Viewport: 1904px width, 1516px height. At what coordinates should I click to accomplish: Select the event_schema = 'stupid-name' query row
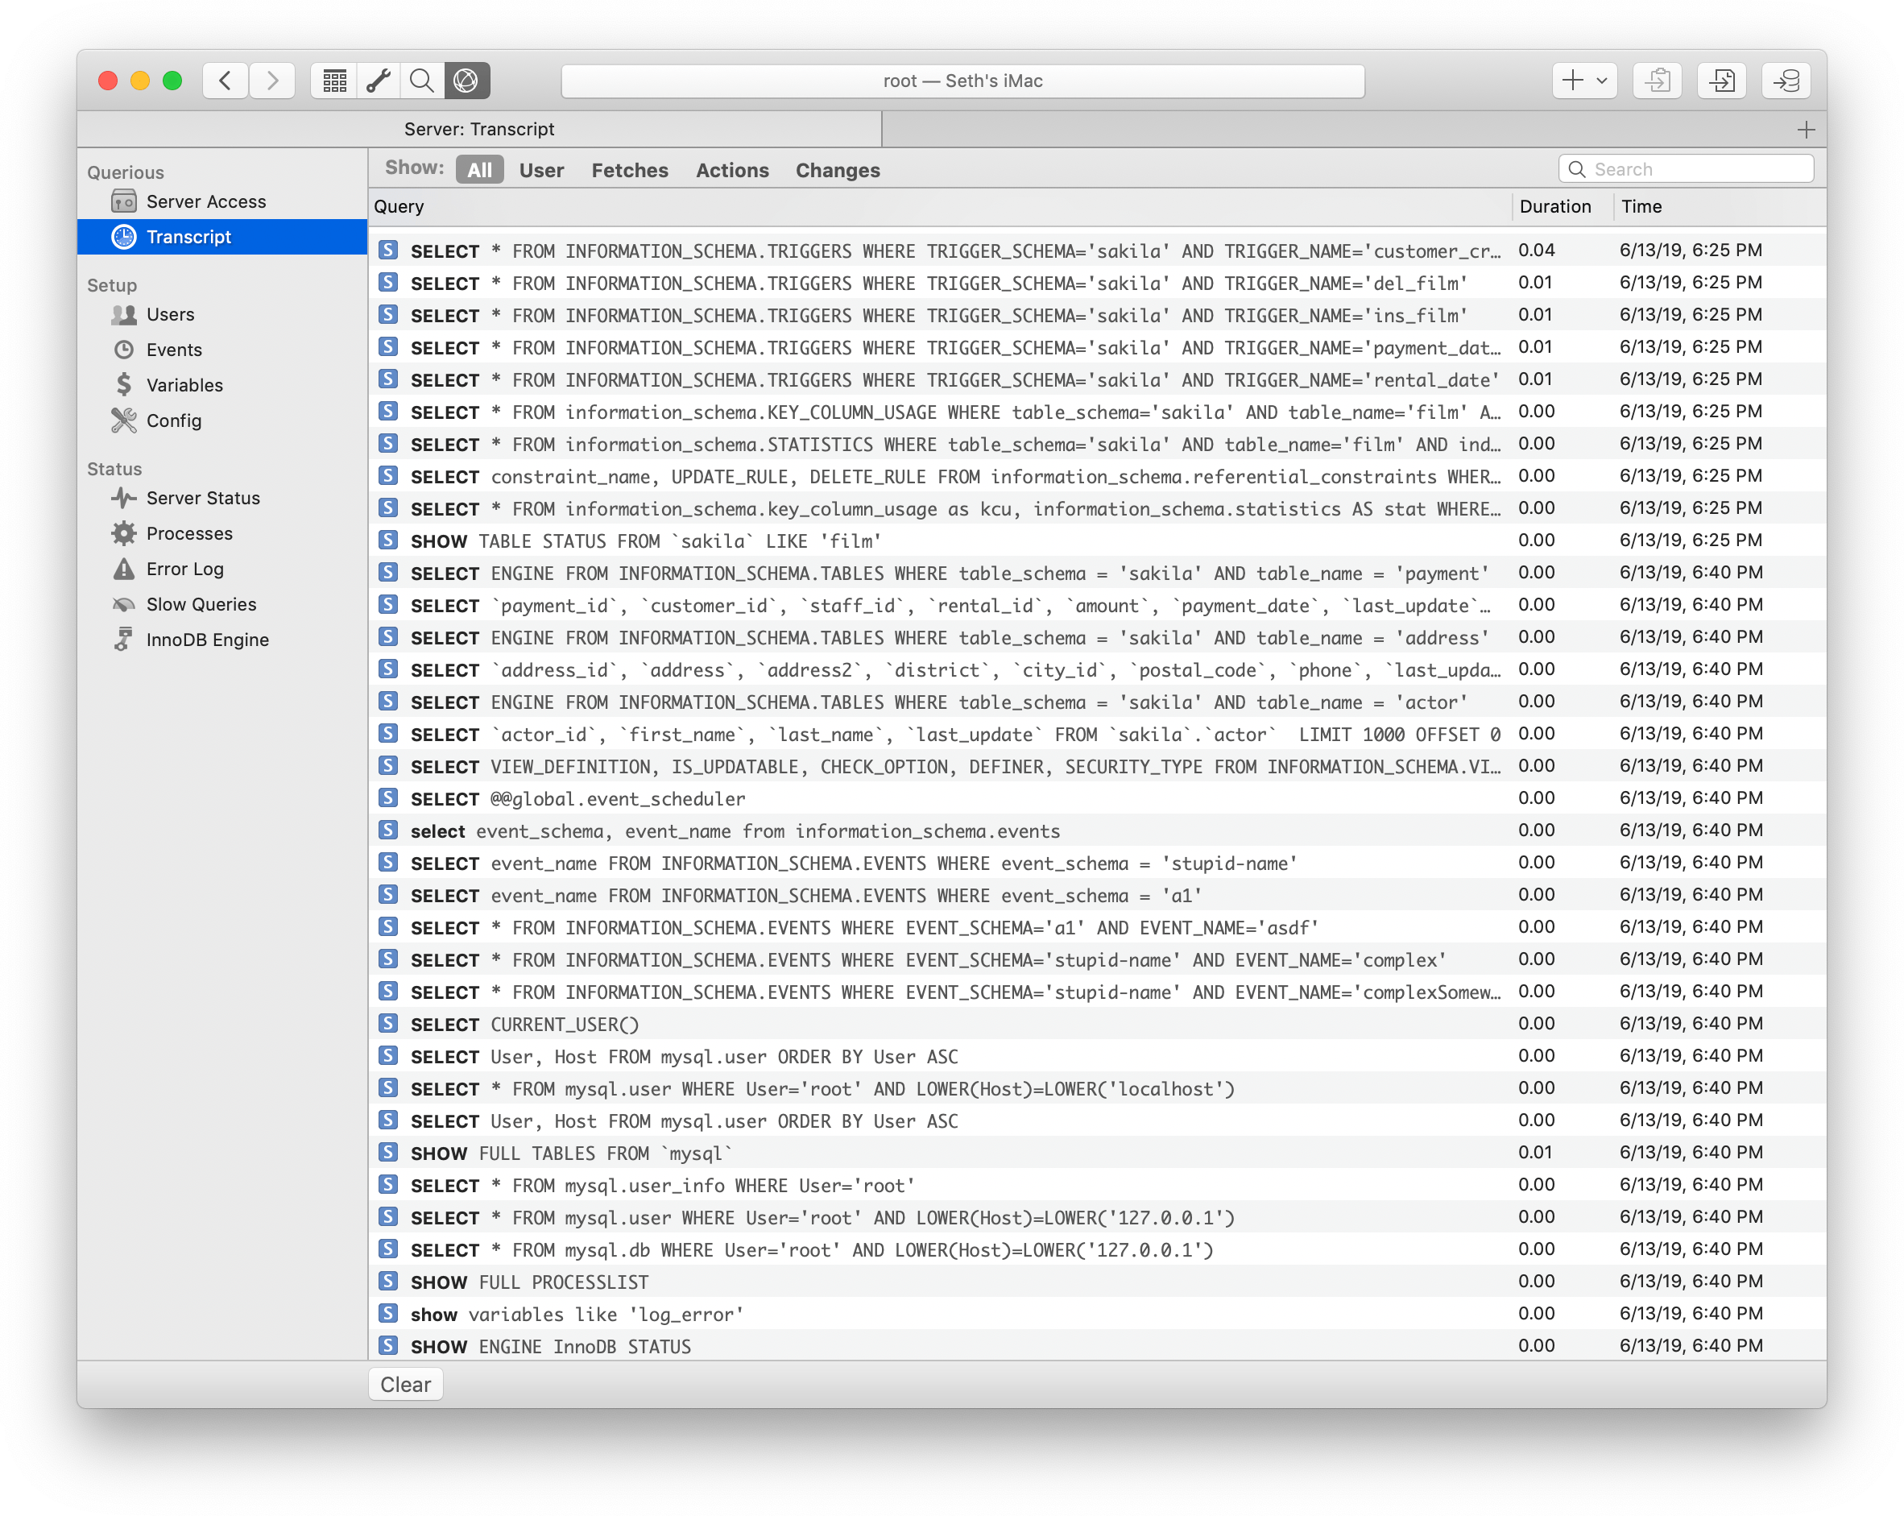[1097, 862]
